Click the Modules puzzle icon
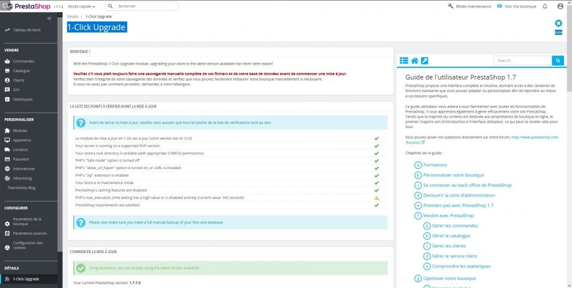 [7, 130]
